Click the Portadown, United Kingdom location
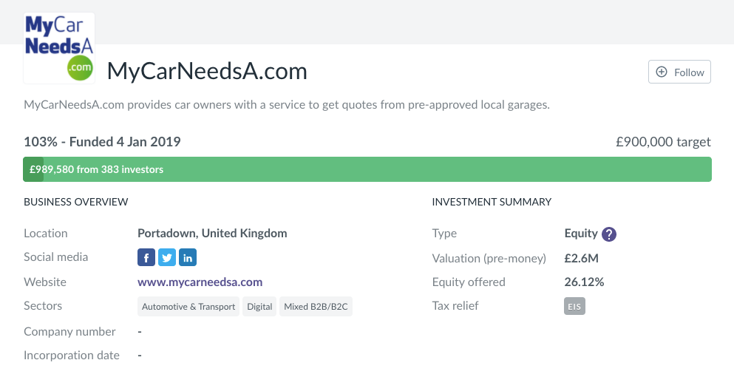 click(212, 233)
